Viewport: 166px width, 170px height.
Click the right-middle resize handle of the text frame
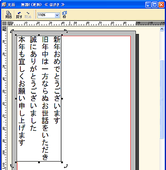62,99
